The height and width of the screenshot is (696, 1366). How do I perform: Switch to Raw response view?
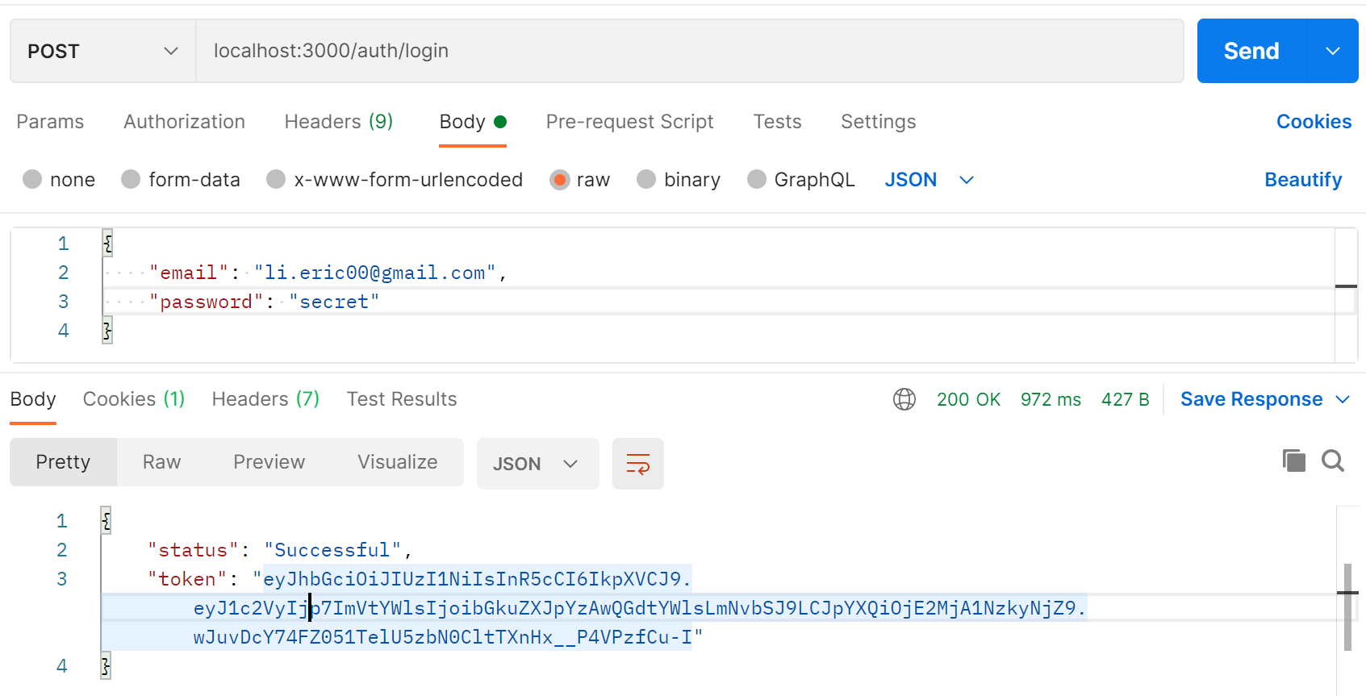click(161, 462)
